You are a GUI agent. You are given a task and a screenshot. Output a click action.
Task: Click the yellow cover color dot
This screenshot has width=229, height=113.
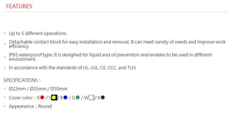[x=54, y=97]
